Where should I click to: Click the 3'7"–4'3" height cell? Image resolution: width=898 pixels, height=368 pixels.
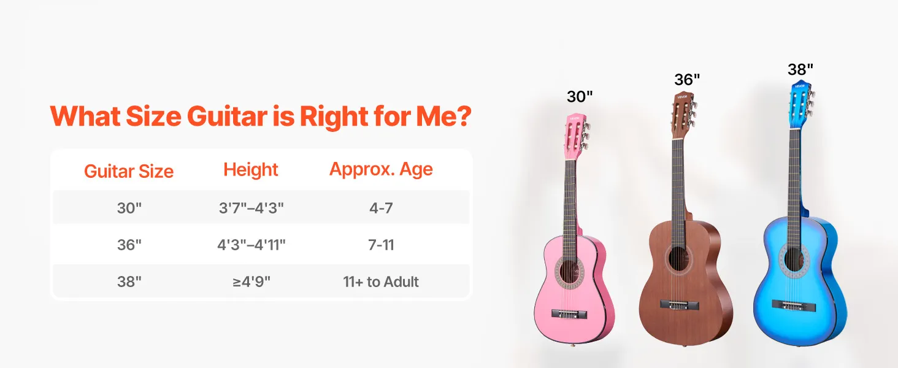251,208
